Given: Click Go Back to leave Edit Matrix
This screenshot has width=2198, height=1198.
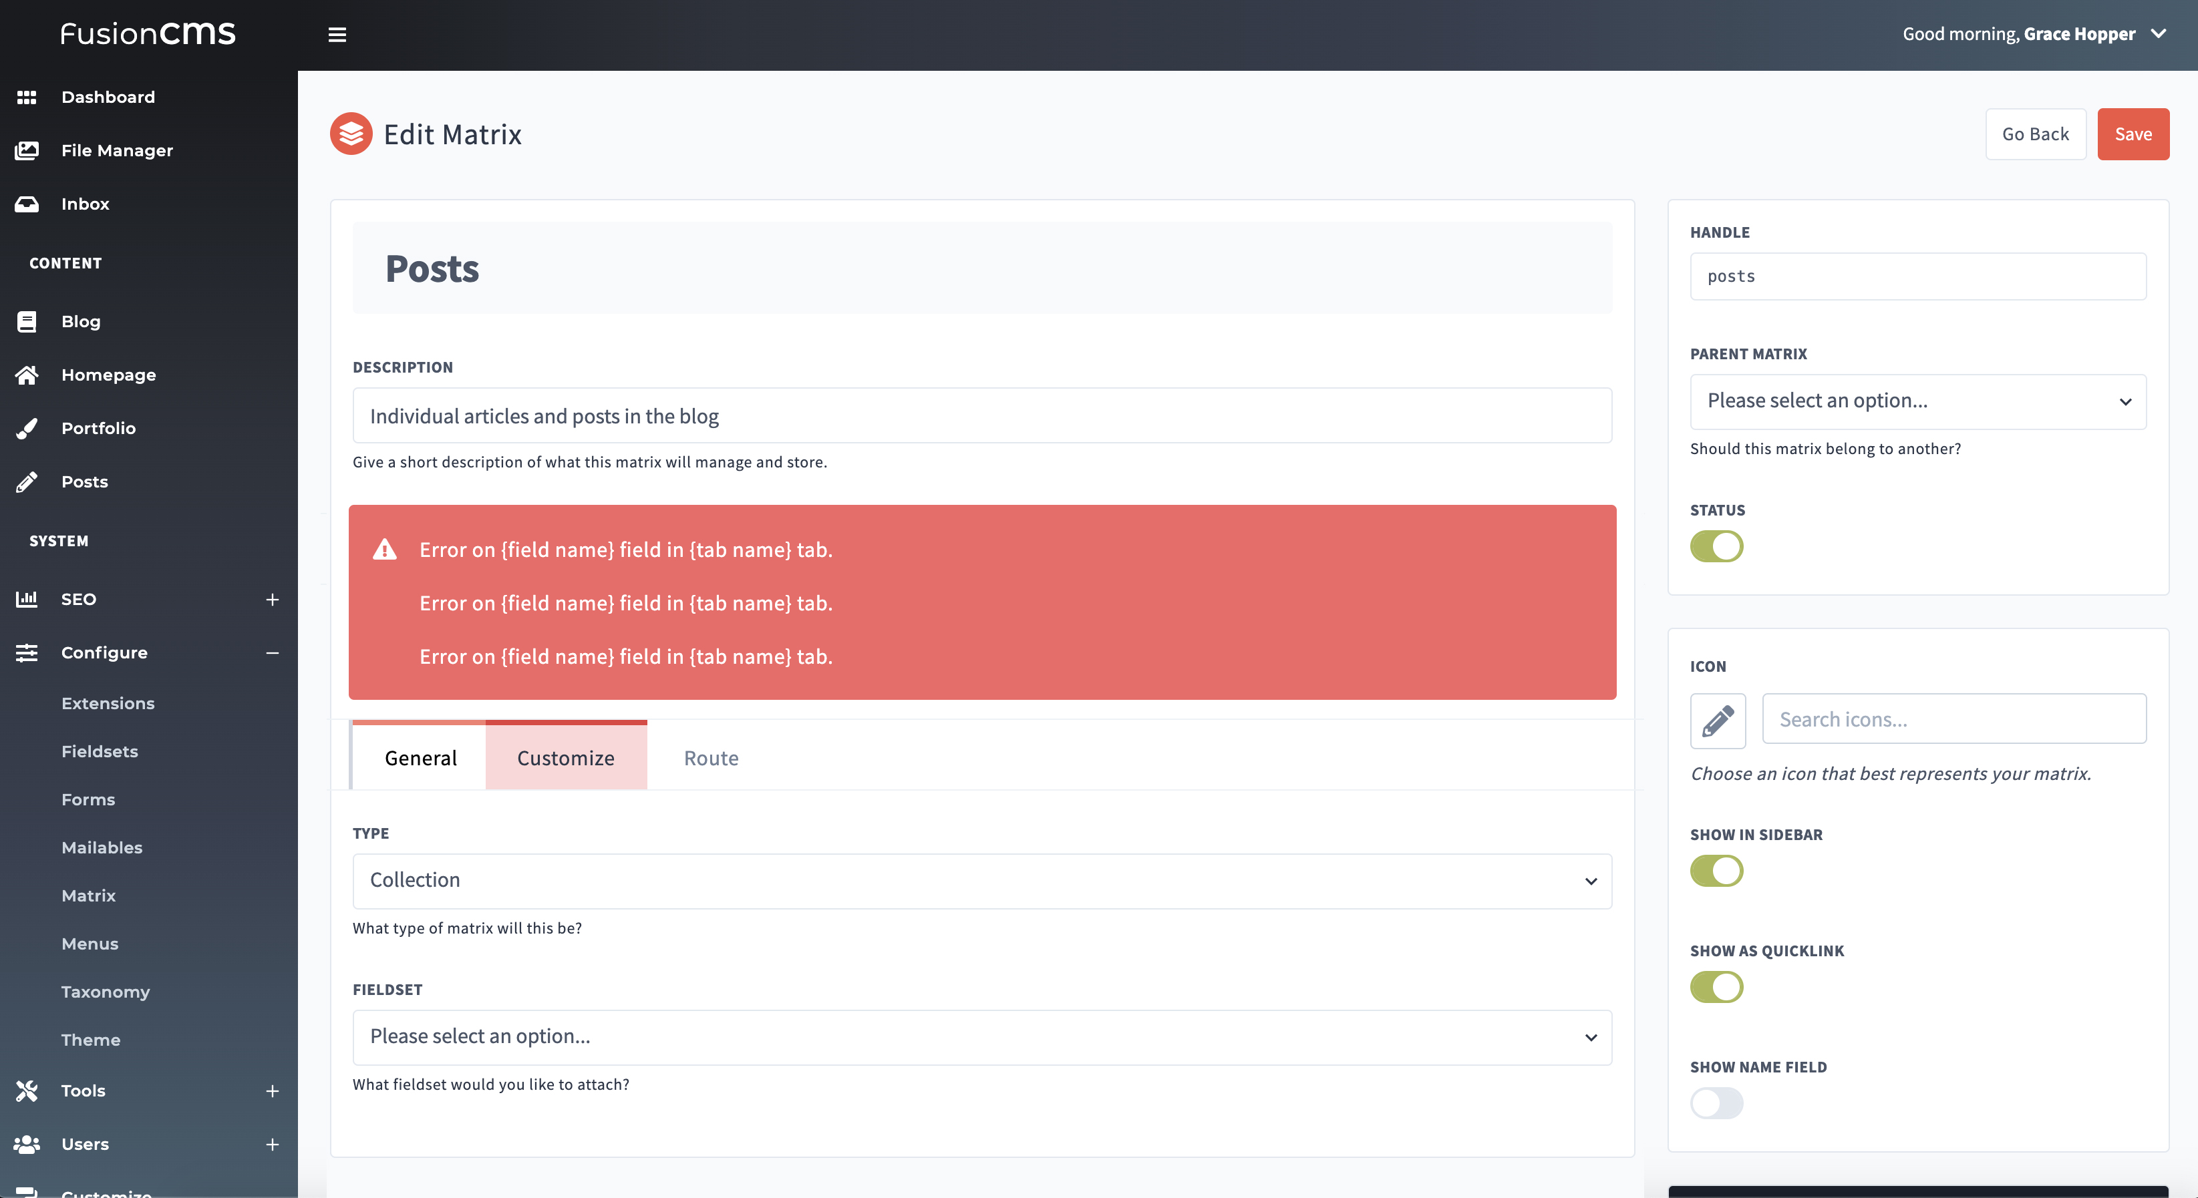Looking at the screenshot, I should click(2036, 134).
